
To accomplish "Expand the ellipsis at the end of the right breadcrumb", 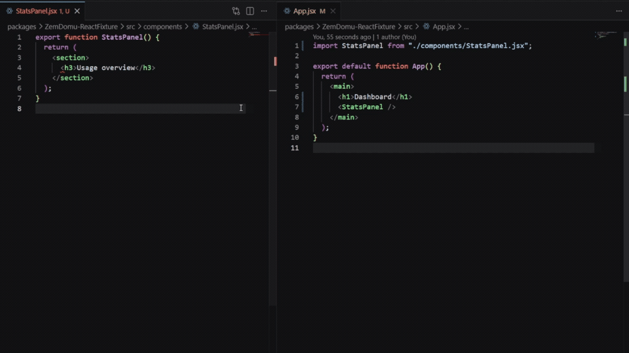I will (x=466, y=27).
